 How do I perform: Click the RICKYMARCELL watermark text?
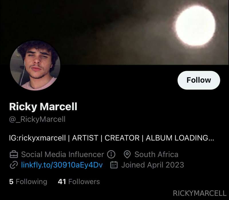pyautogui.click(x=200, y=193)
